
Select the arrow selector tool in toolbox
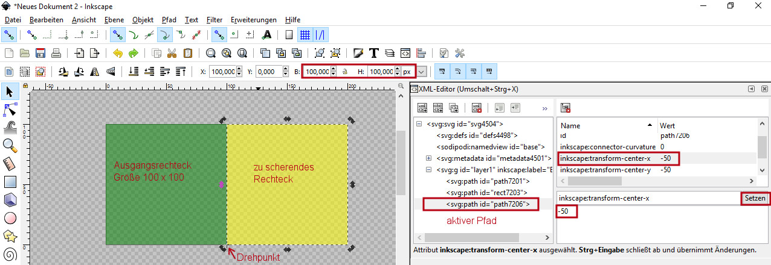tap(10, 92)
